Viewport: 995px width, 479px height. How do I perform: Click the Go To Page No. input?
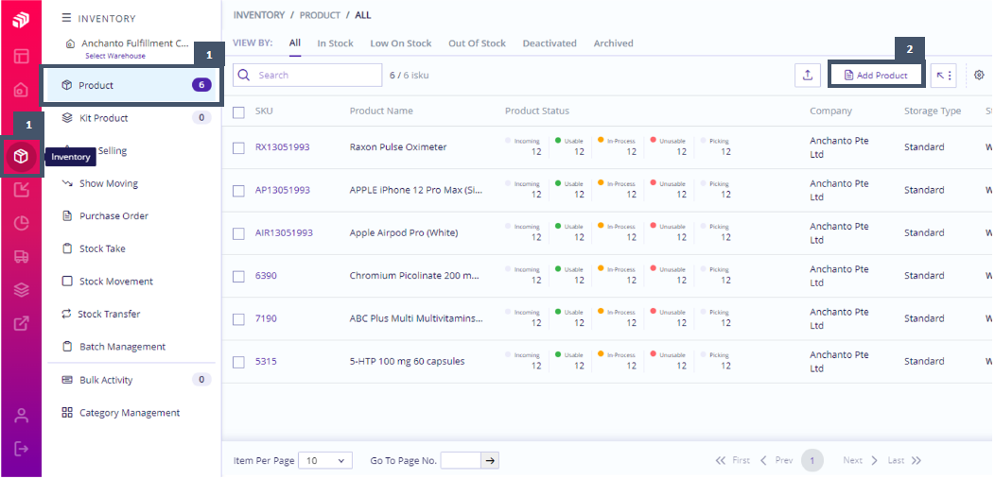coord(461,461)
